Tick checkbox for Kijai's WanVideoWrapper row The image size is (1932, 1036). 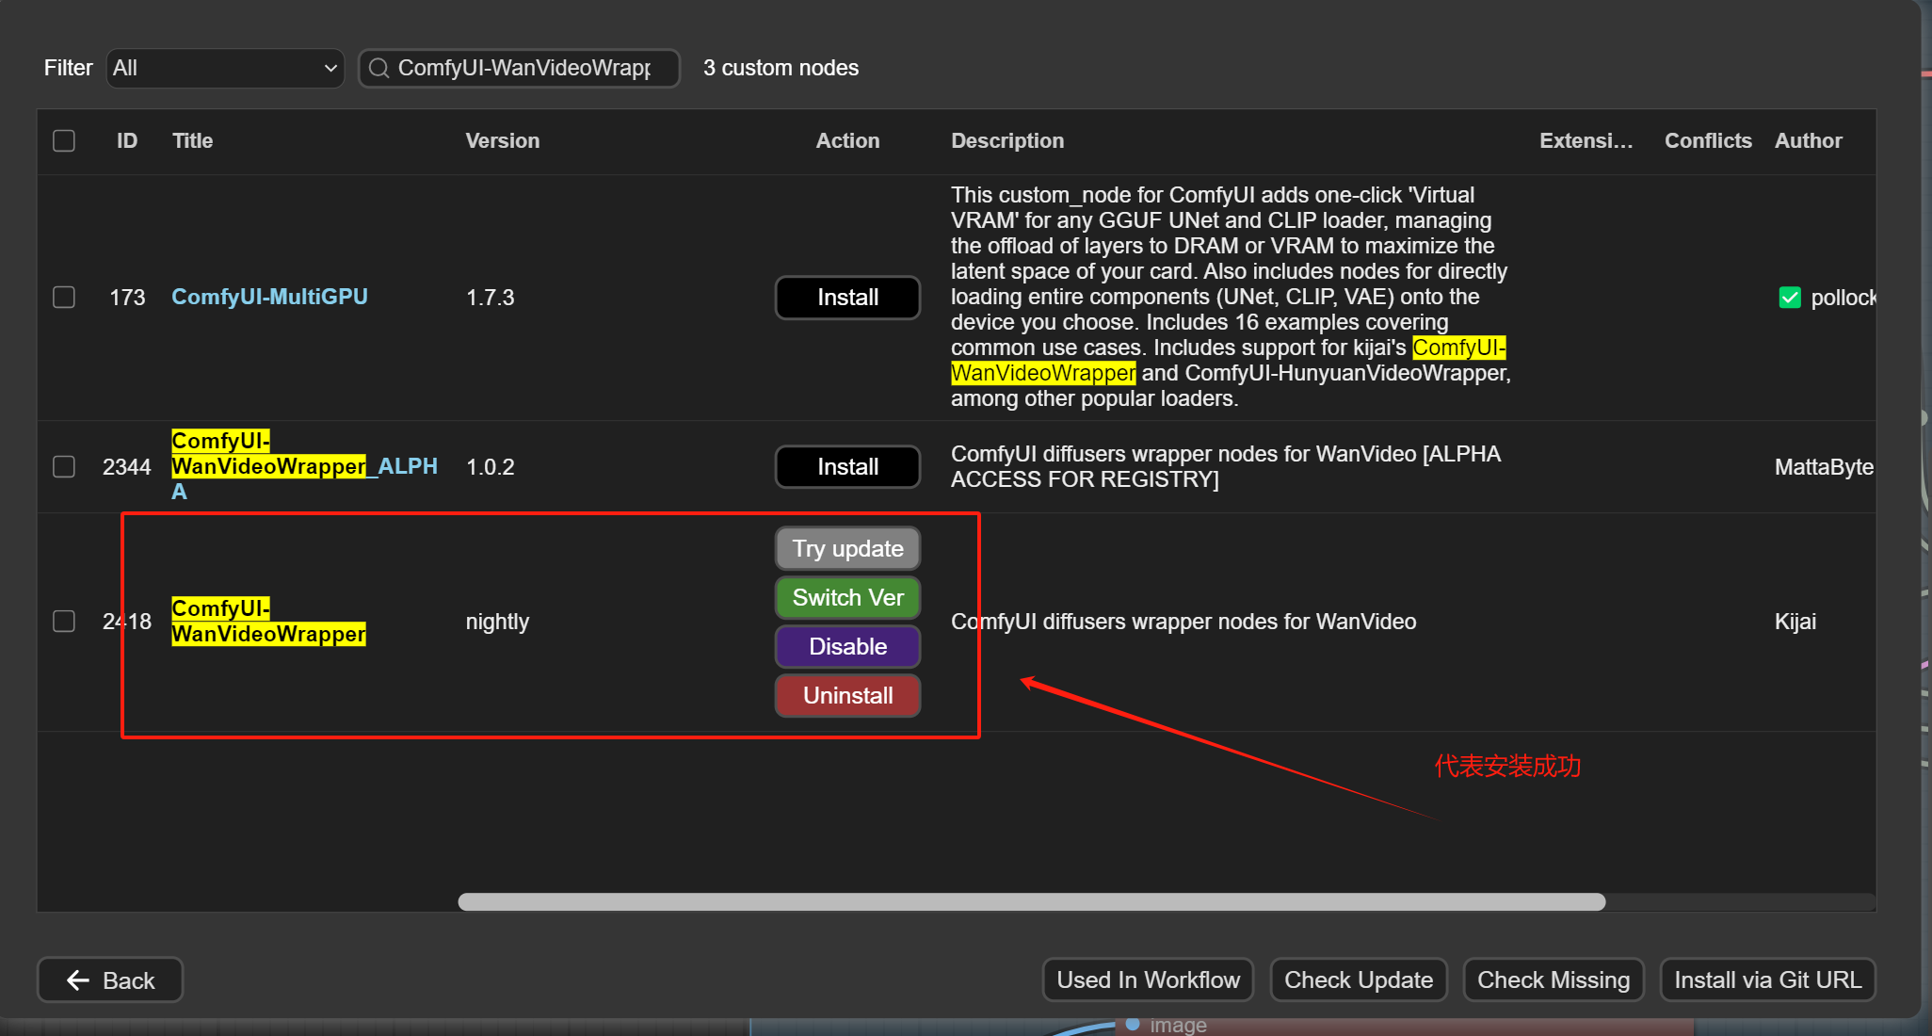[x=64, y=622]
